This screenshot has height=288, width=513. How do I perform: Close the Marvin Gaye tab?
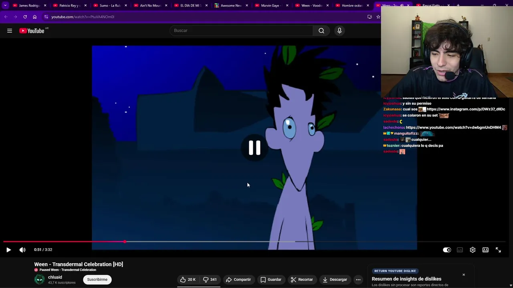click(x=287, y=6)
